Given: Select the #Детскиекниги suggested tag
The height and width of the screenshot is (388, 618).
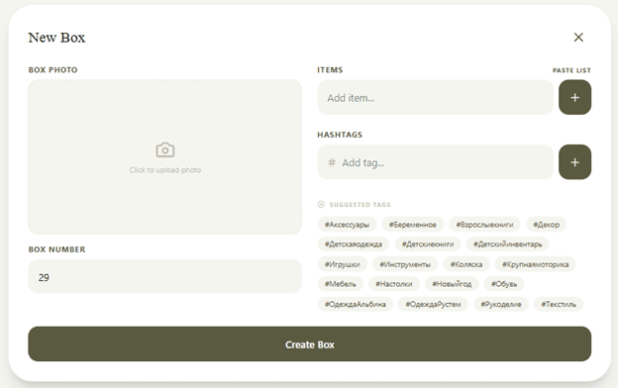Looking at the screenshot, I should (428, 244).
